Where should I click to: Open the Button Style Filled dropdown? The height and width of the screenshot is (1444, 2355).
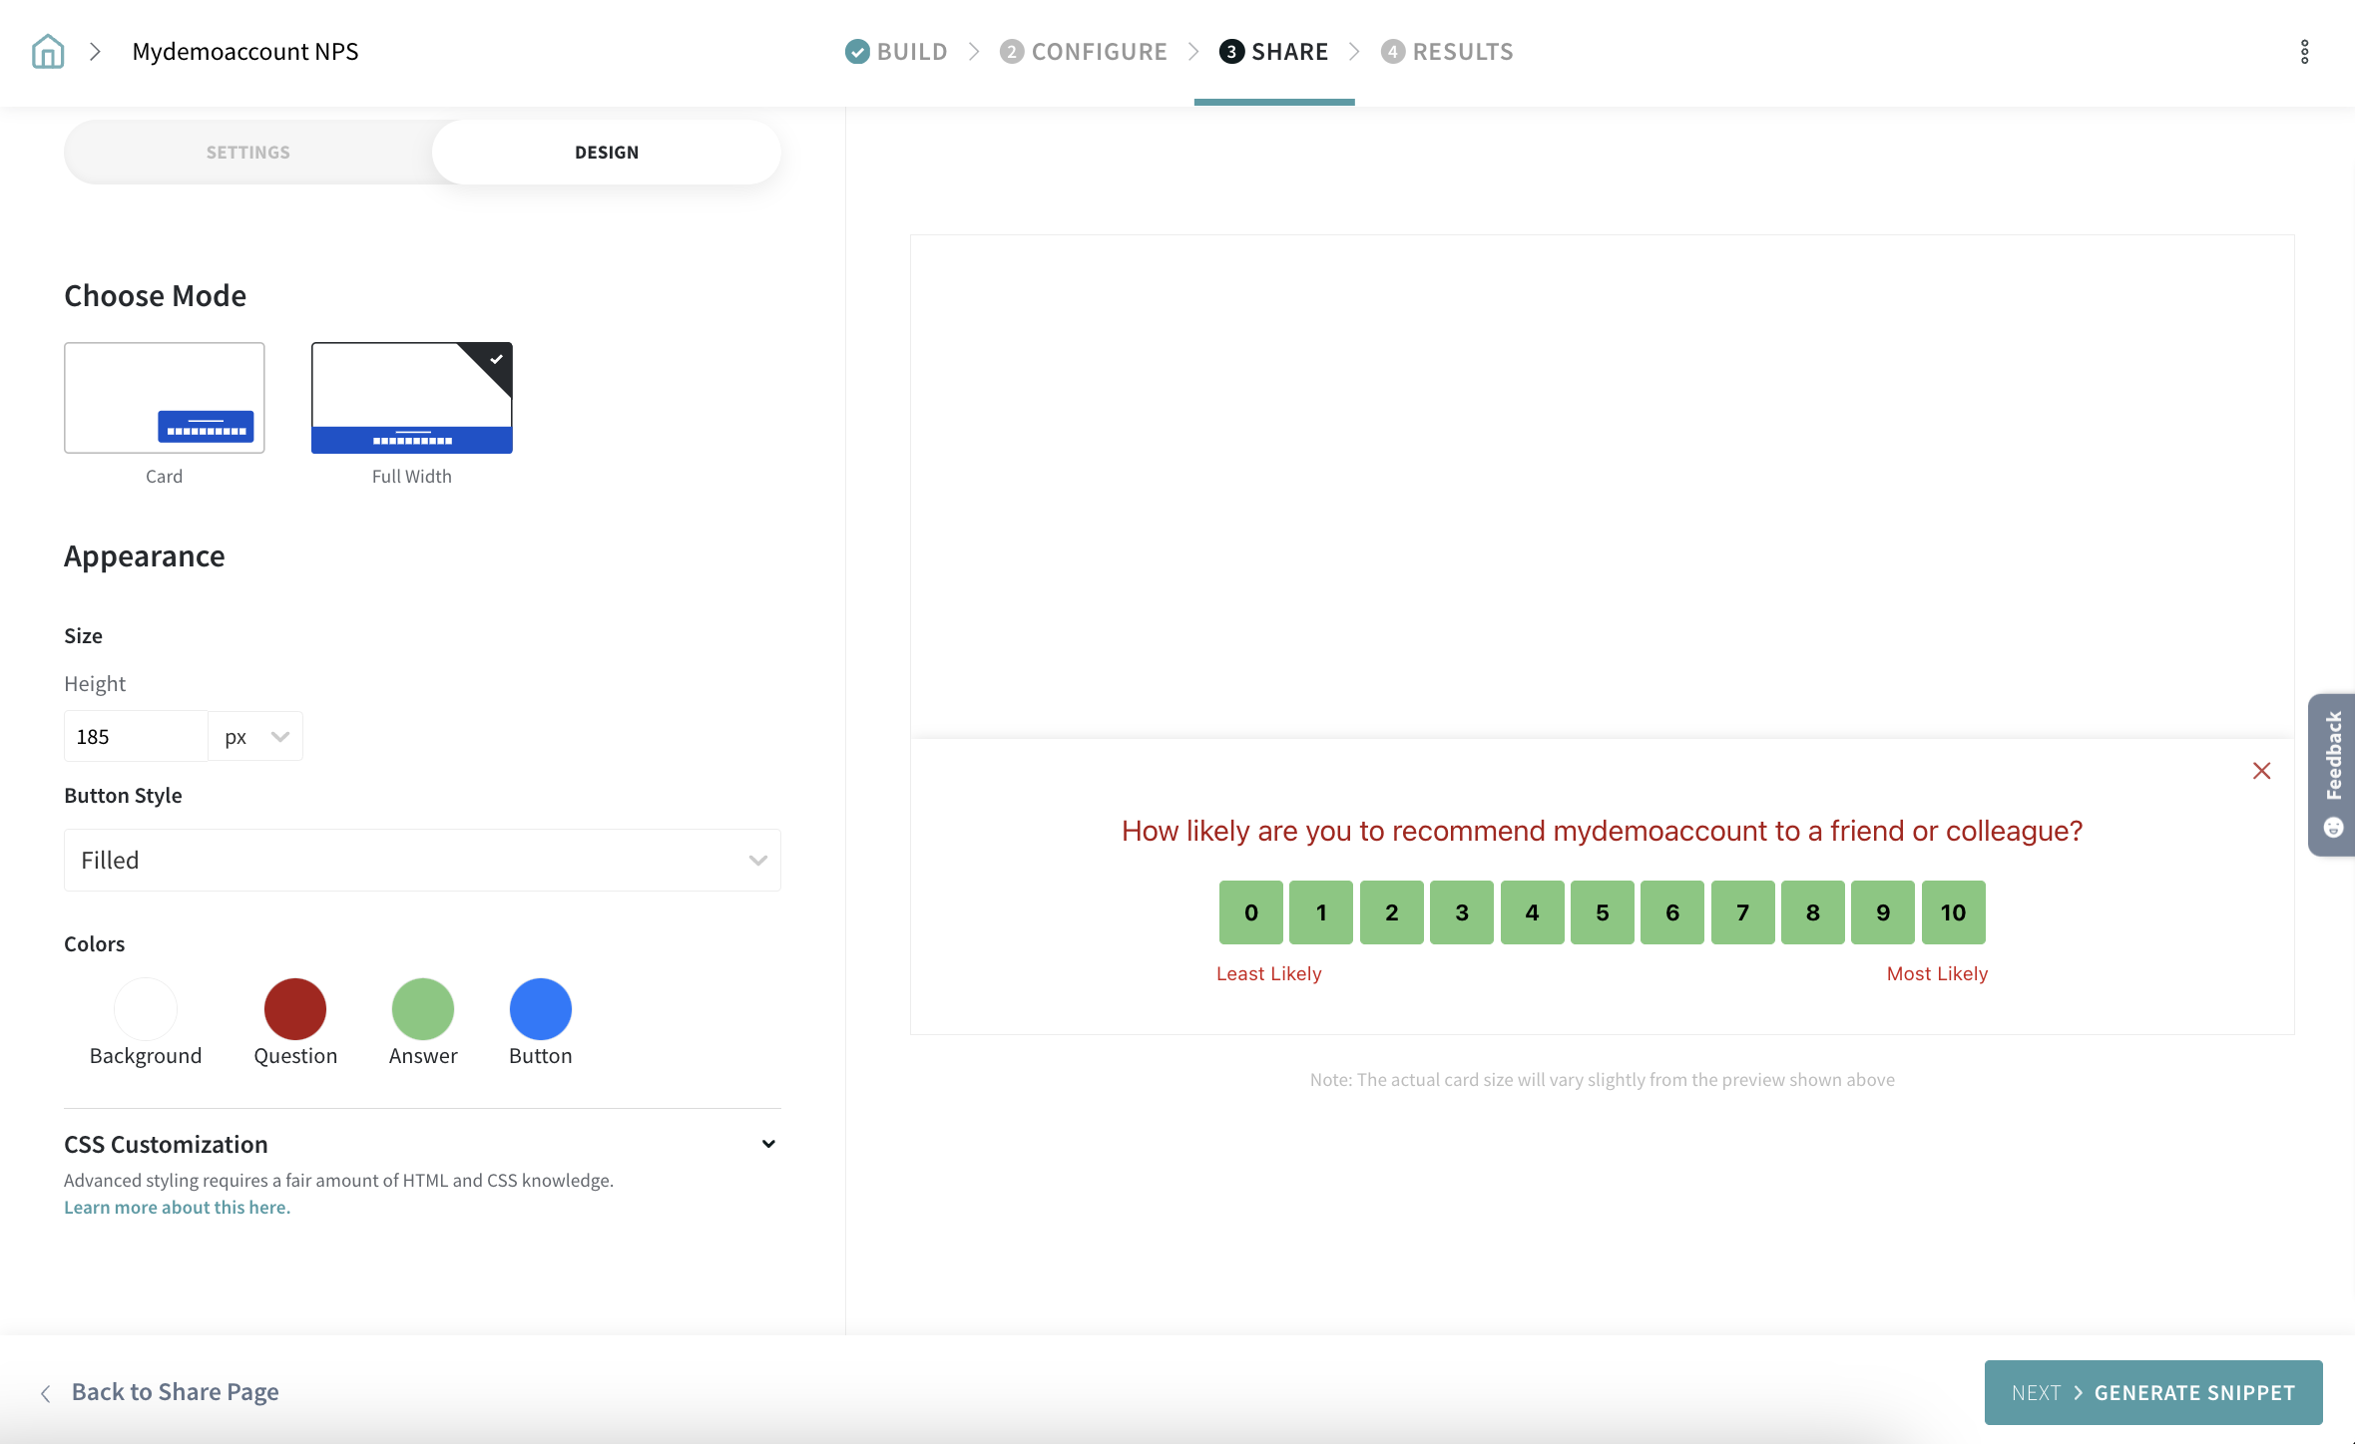point(422,860)
